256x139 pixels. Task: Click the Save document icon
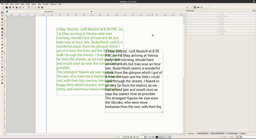click(10, 7)
